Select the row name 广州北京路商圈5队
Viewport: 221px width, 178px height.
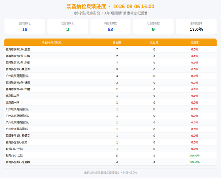[17, 122]
